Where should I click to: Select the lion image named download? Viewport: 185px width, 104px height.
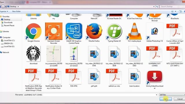(34, 54)
